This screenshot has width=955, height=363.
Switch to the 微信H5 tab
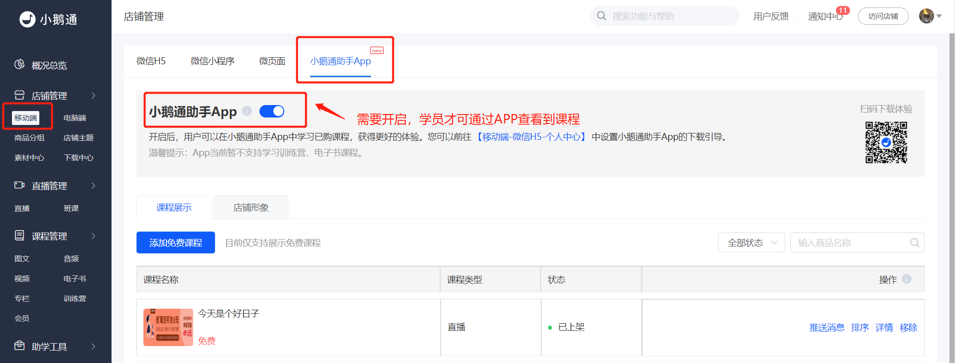(151, 61)
